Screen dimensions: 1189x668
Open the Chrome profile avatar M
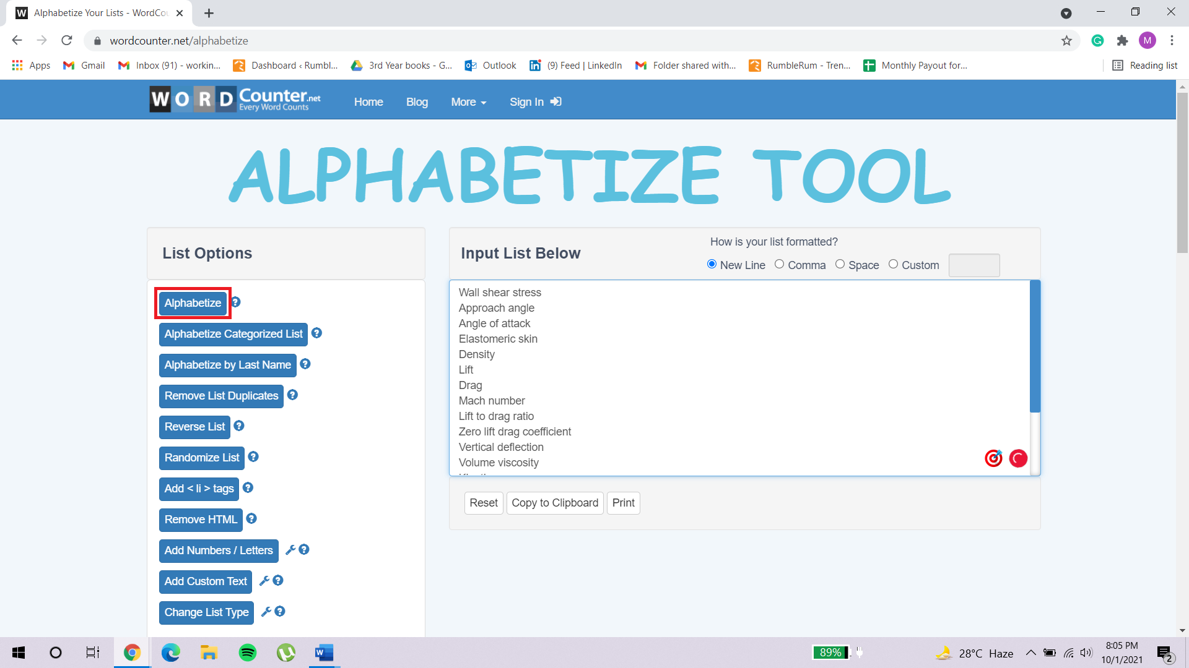[1148, 41]
